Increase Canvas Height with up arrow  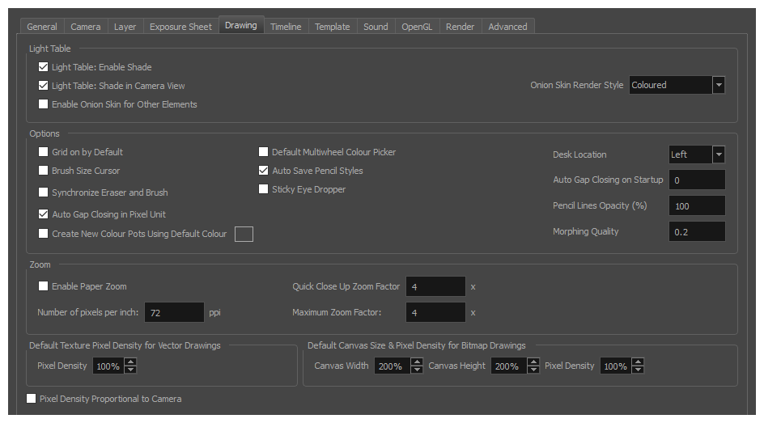pyautogui.click(x=533, y=362)
